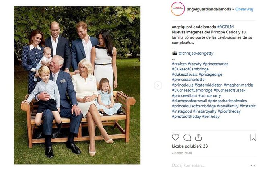Click the Dodaj komentarz comment field

click(210, 165)
